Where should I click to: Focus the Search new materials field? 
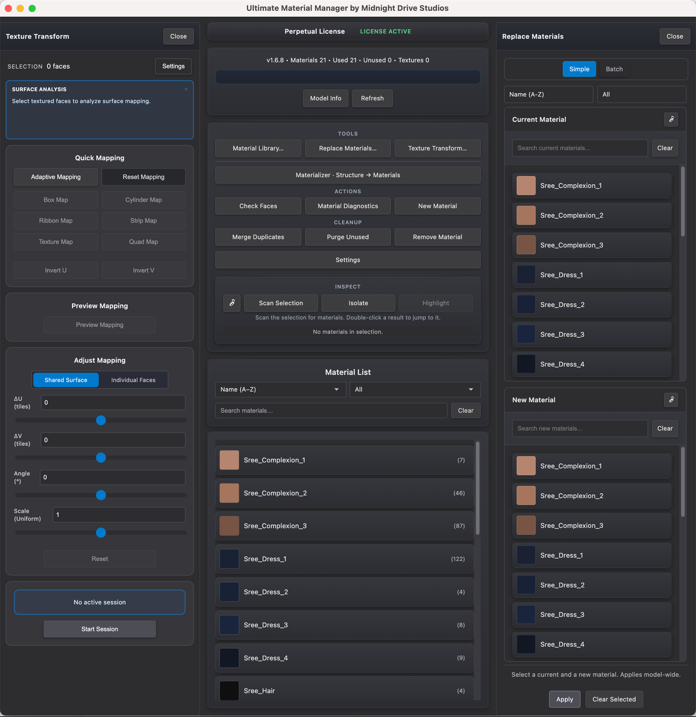pos(580,428)
